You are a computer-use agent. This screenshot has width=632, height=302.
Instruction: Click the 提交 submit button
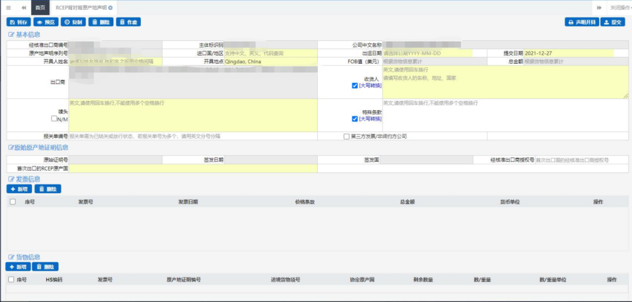click(x=613, y=22)
